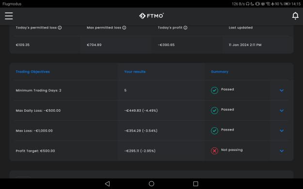Open the notifications bell
The width and height of the screenshot is (303, 189).
click(x=295, y=16)
